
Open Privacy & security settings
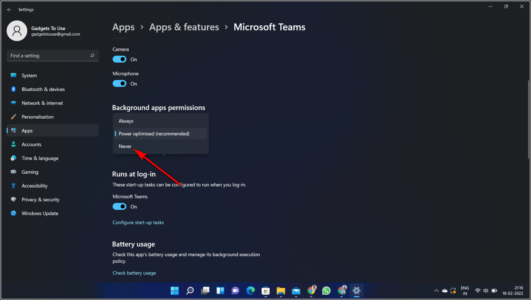pos(40,199)
